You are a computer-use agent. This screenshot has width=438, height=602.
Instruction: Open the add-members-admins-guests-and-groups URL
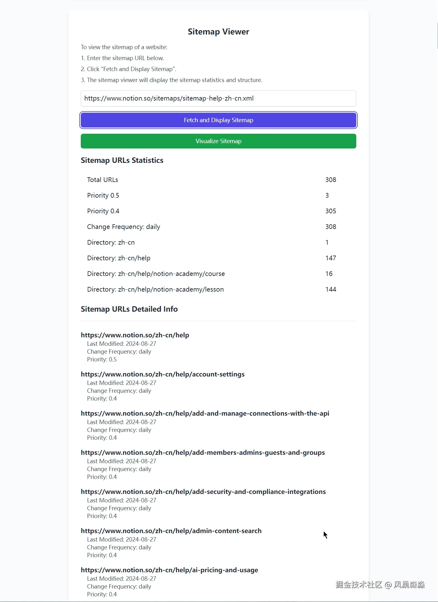[x=203, y=452]
